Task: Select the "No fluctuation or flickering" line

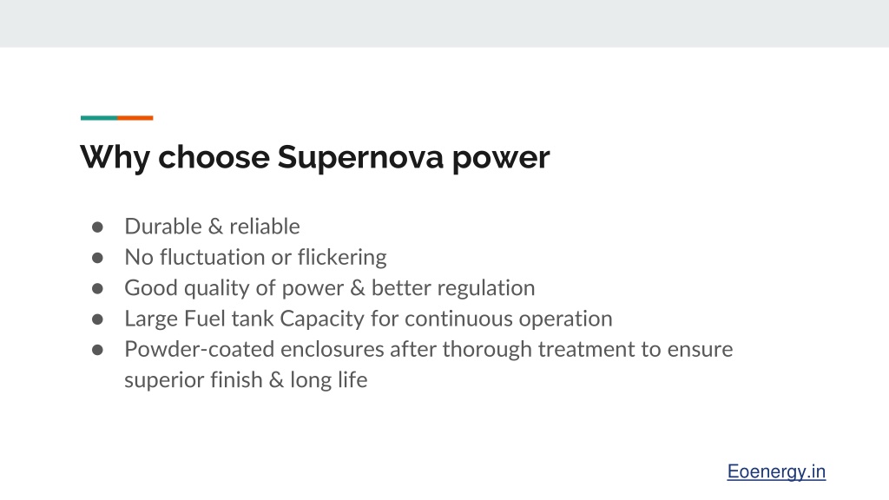Action: coord(256,257)
